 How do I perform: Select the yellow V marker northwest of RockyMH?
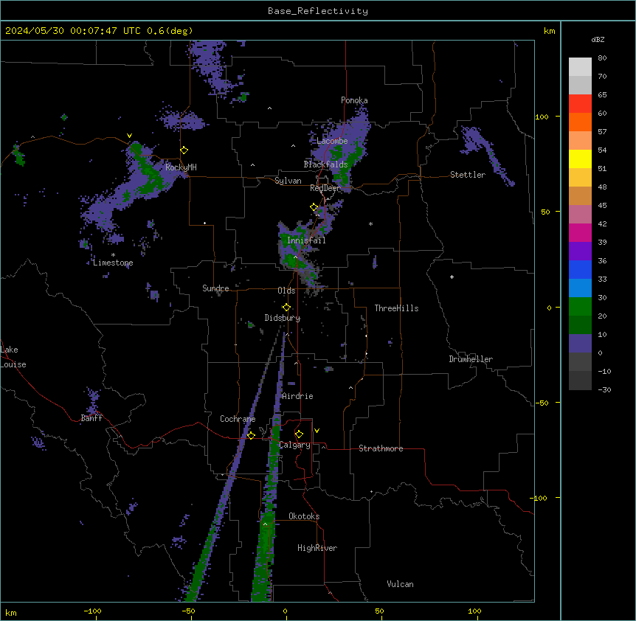tap(129, 136)
